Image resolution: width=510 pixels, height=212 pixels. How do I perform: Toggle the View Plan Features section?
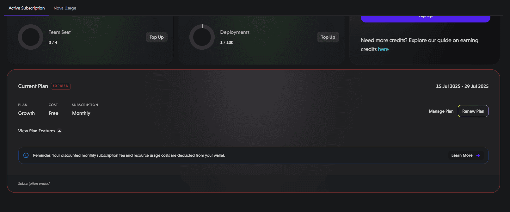point(40,131)
